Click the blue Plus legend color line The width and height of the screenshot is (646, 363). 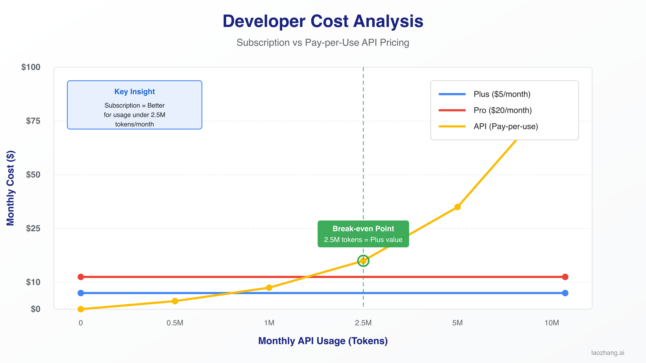pos(452,94)
